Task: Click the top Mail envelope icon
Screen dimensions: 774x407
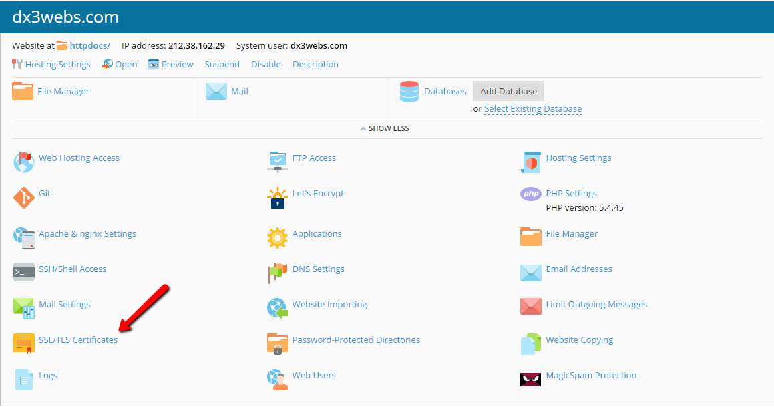Action: [x=216, y=92]
